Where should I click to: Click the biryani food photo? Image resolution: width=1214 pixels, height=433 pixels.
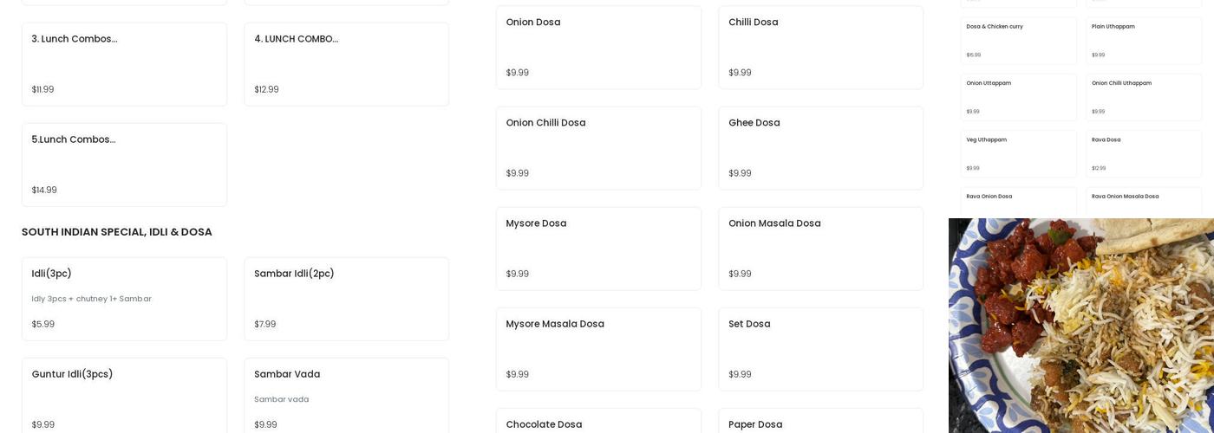1080,326
